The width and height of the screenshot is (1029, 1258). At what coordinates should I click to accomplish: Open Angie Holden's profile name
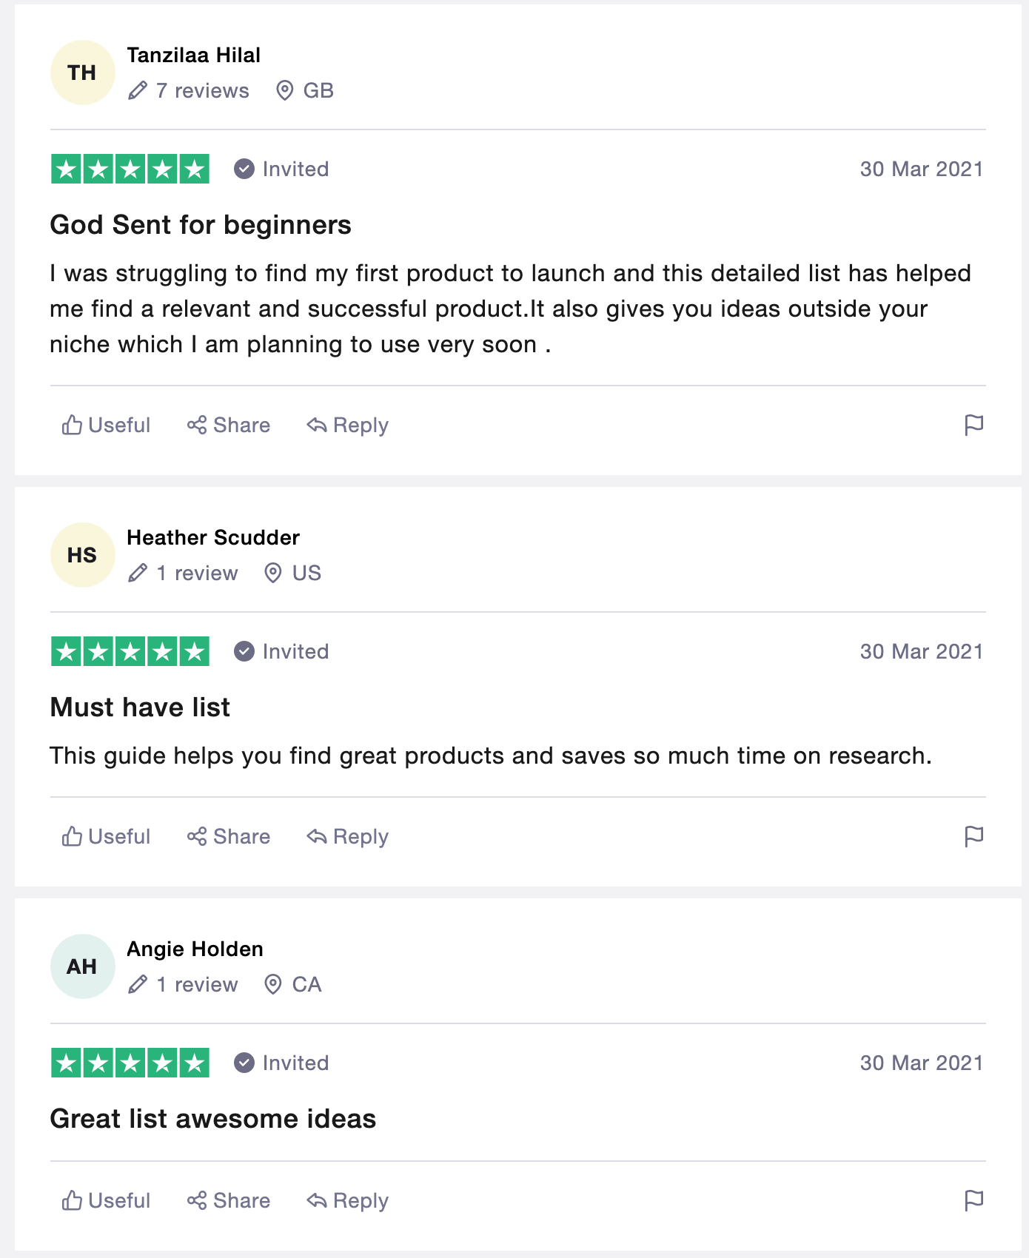click(x=195, y=949)
